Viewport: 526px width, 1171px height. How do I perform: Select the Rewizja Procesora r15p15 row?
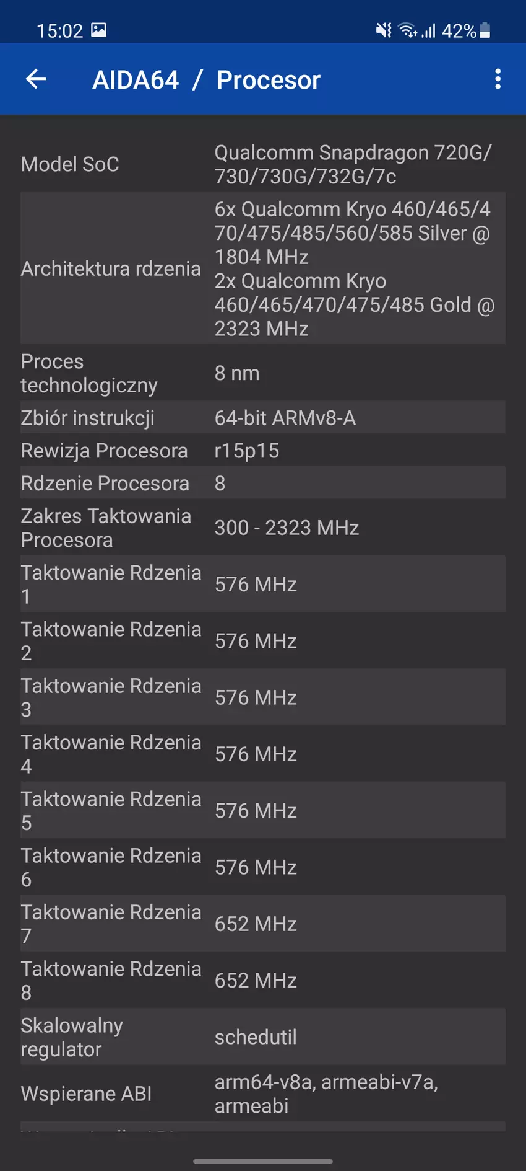point(263,451)
